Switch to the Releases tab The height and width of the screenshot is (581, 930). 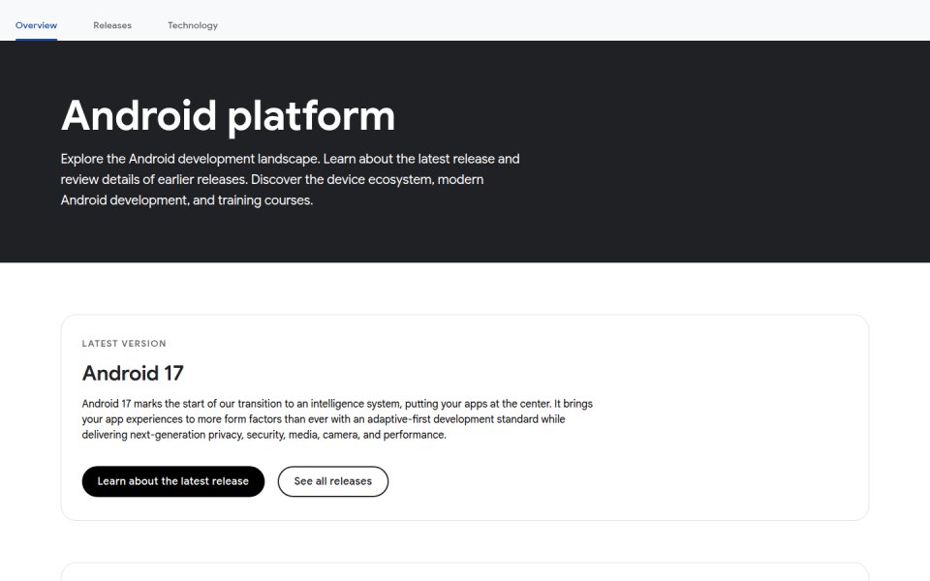point(112,25)
